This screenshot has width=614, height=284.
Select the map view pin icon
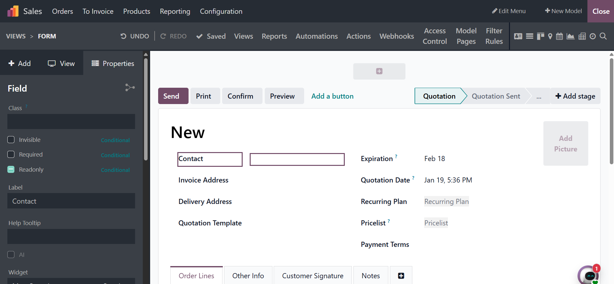[x=550, y=36]
